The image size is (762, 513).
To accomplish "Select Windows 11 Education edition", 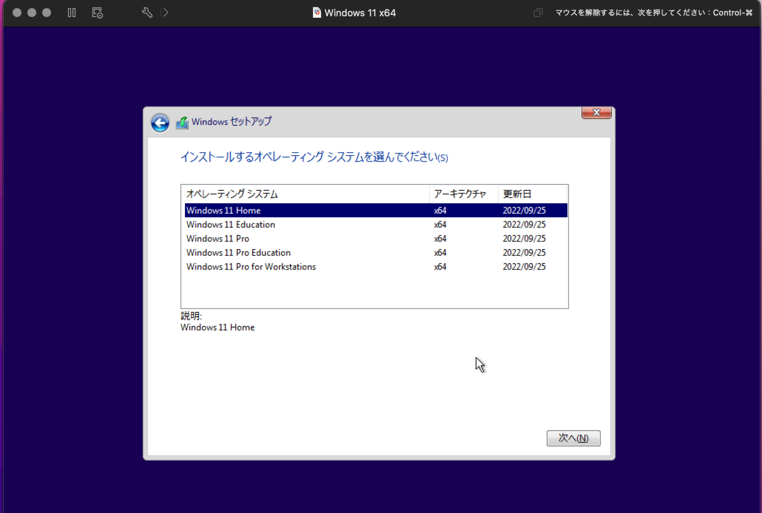I will (x=230, y=224).
